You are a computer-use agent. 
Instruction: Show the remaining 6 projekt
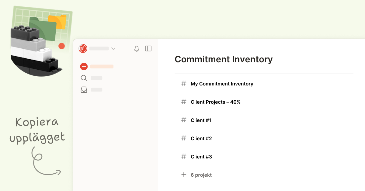tap(201, 175)
